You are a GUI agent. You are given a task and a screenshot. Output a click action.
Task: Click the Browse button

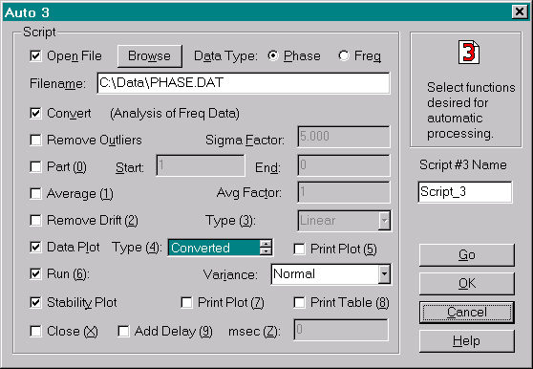click(150, 56)
